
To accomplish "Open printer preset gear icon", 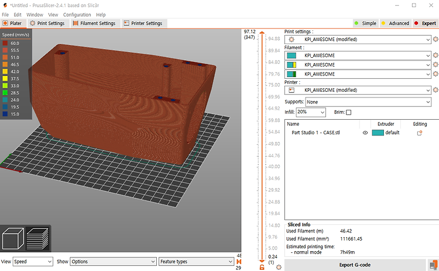I will tap(435, 90).
